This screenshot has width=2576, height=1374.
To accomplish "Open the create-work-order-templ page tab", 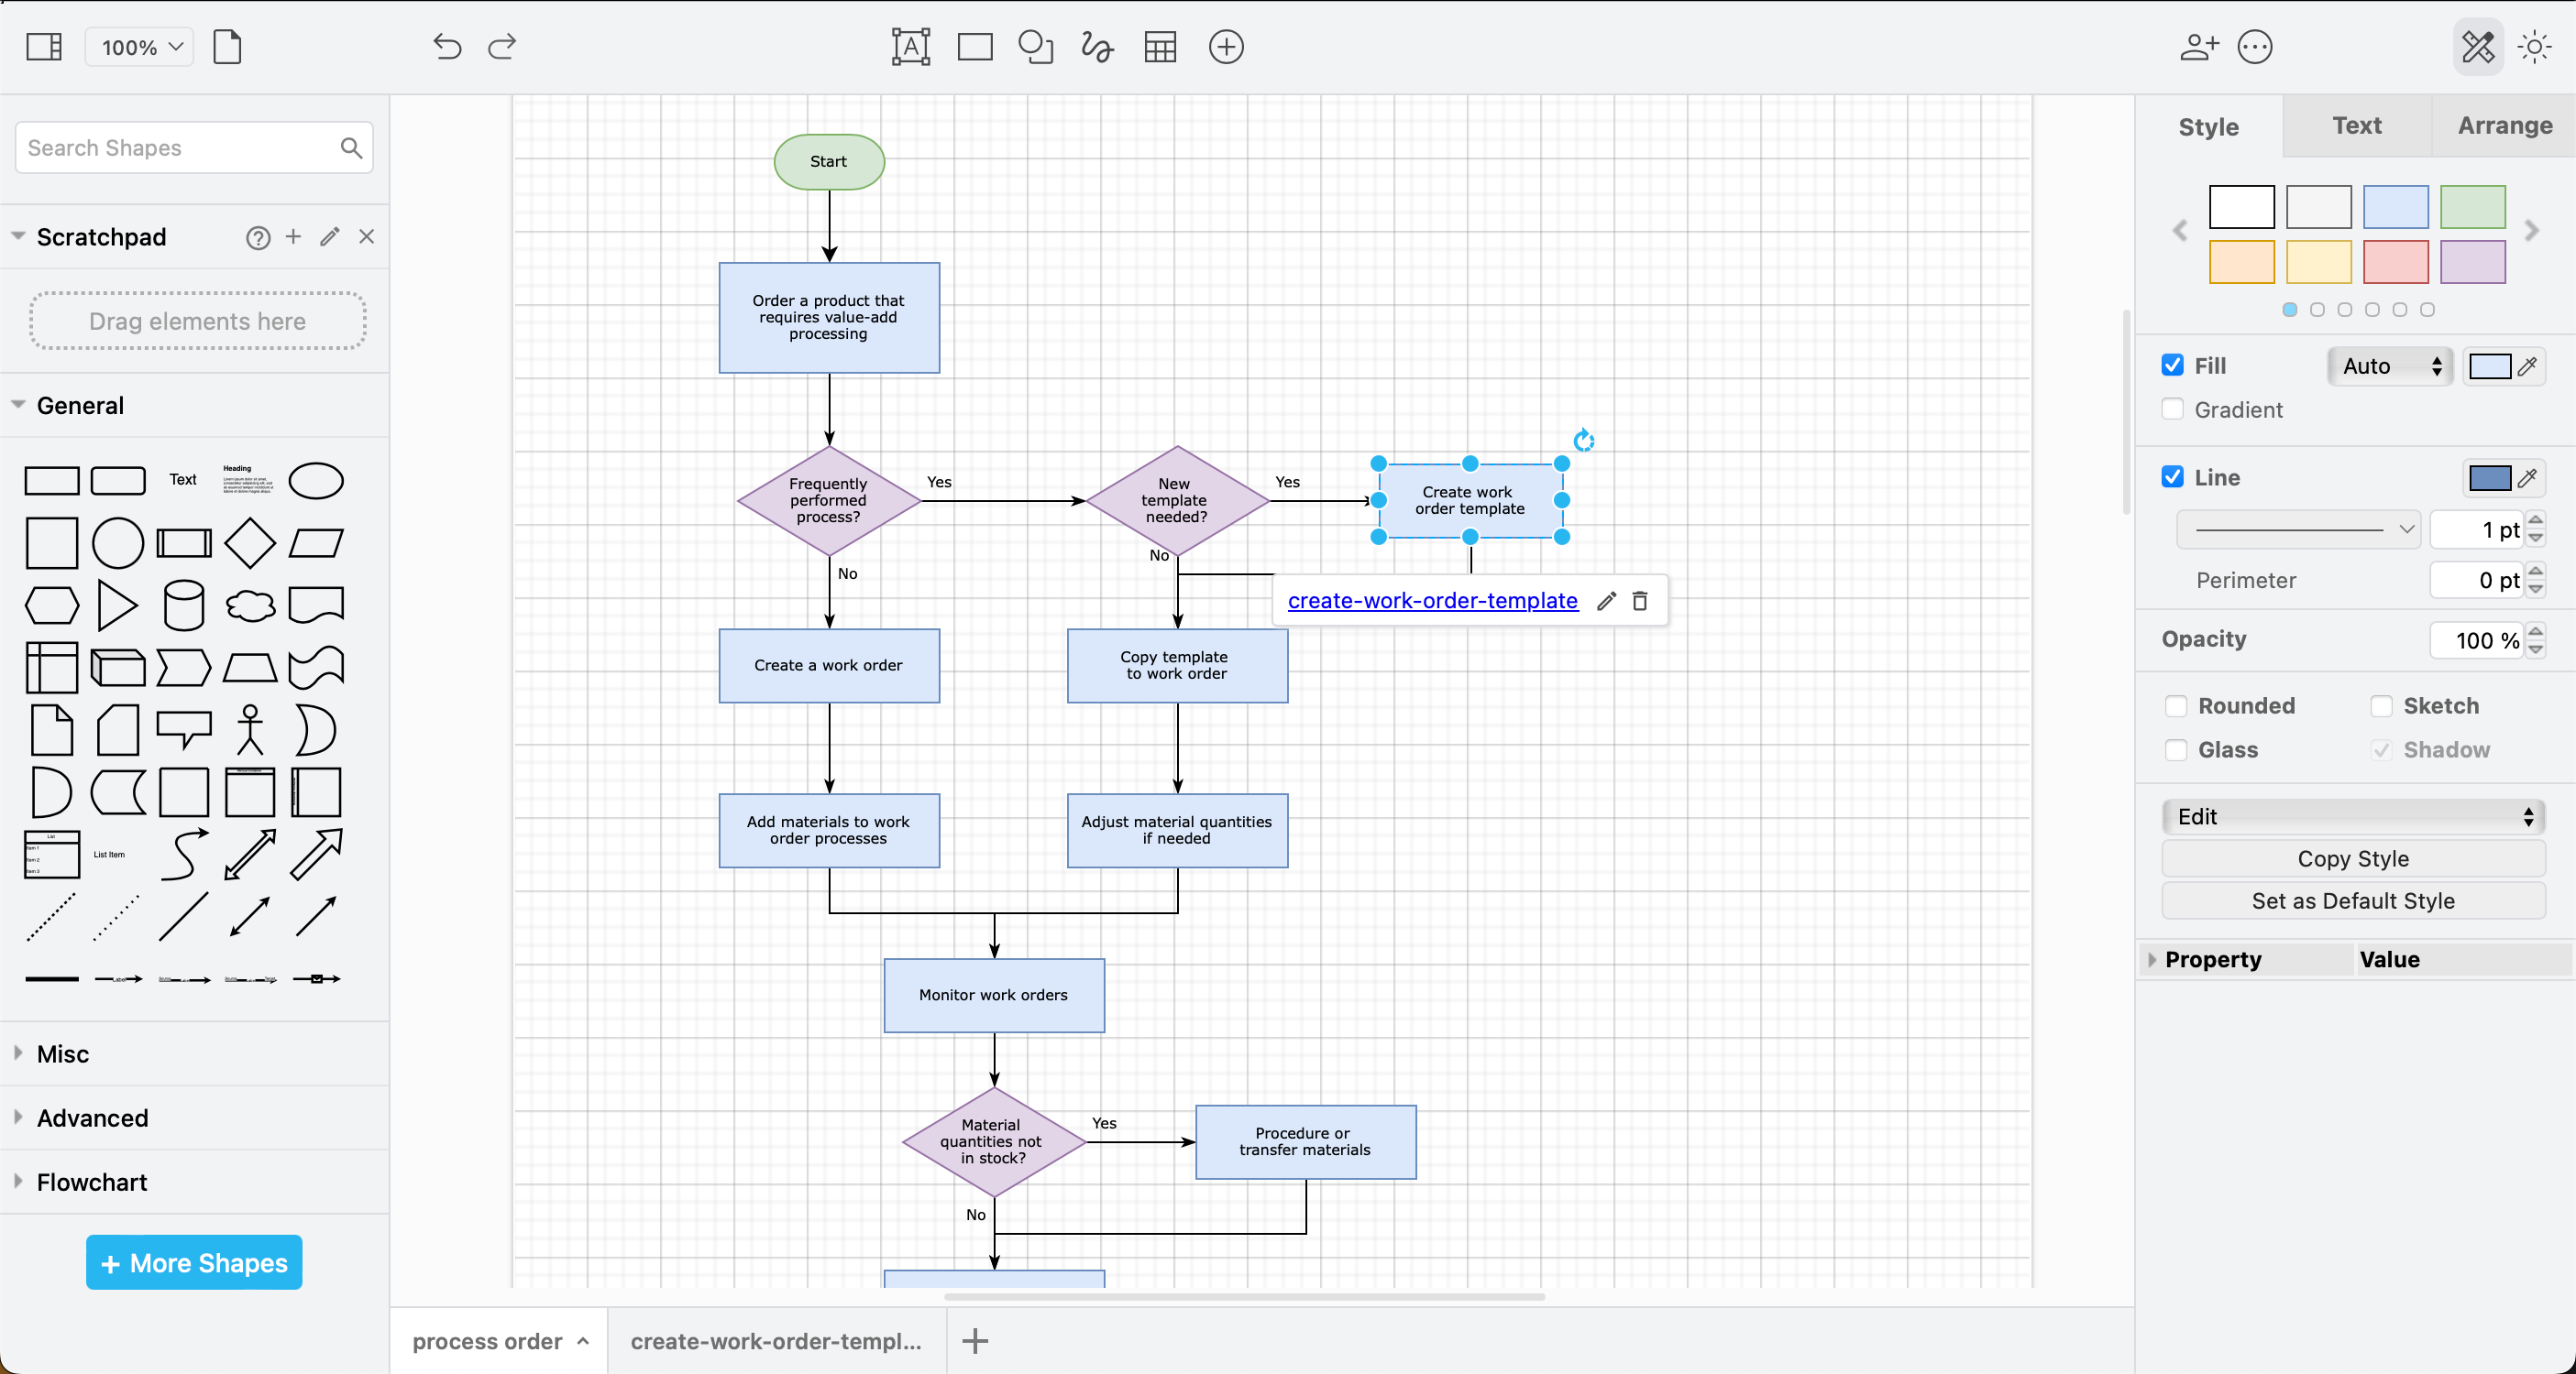I will click(x=776, y=1341).
